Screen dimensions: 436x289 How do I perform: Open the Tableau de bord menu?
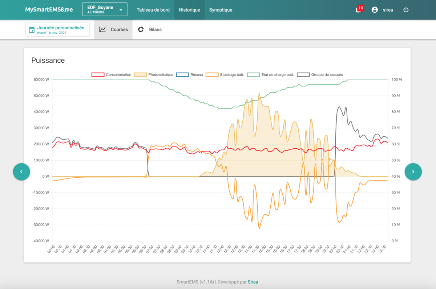[x=153, y=10]
